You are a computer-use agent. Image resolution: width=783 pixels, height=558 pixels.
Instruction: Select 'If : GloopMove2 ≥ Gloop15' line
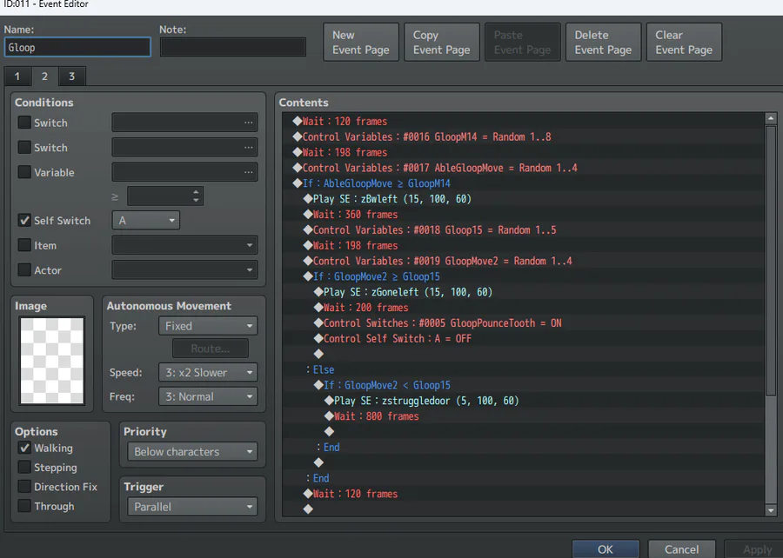523,276
